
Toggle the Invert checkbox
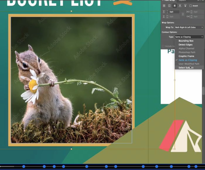pos(191,6)
